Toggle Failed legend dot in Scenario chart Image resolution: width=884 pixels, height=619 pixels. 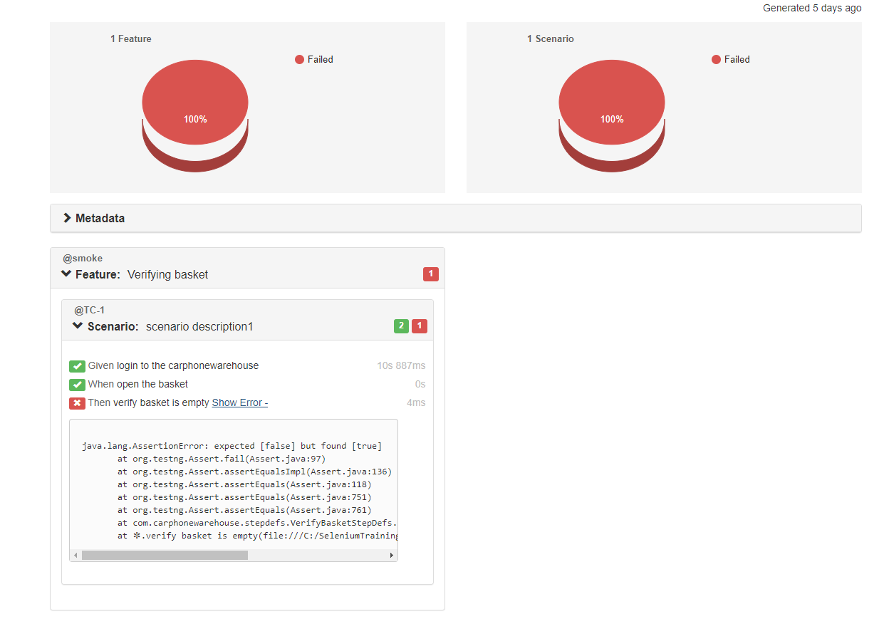(x=717, y=60)
